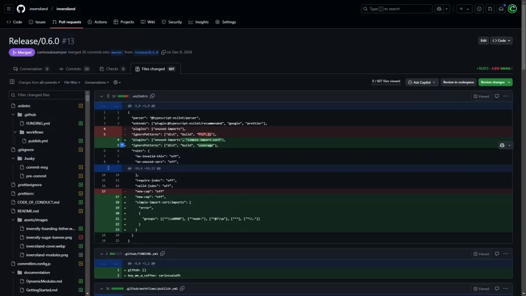The image size is (526, 296).
Task: Click the Issues icon in the top bar
Action: (x=479, y=9)
